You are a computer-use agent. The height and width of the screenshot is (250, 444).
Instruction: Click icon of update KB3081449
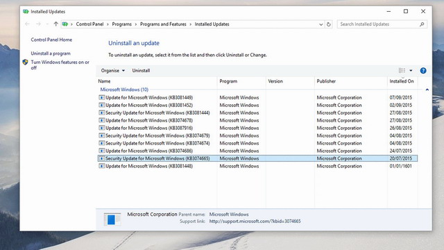102,97
